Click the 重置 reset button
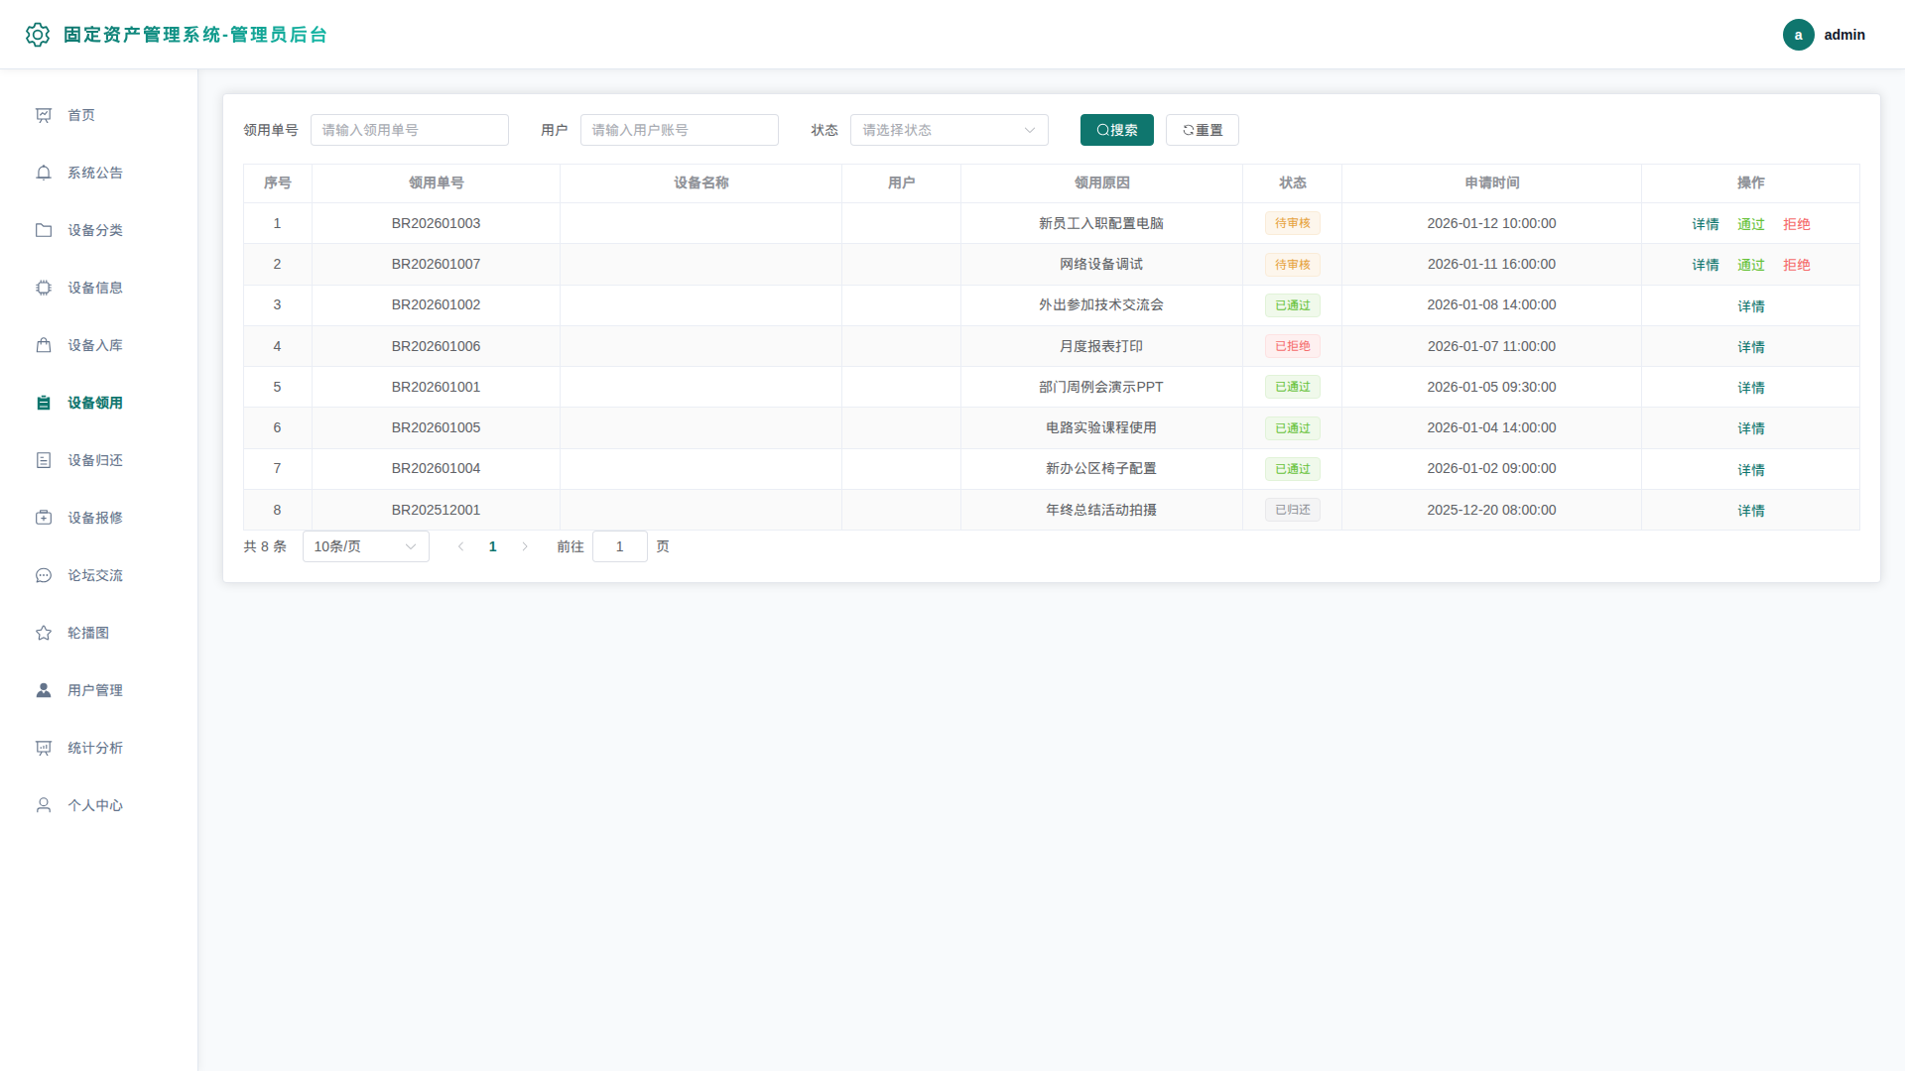The height and width of the screenshot is (1071, 1905). (1202, 130)
